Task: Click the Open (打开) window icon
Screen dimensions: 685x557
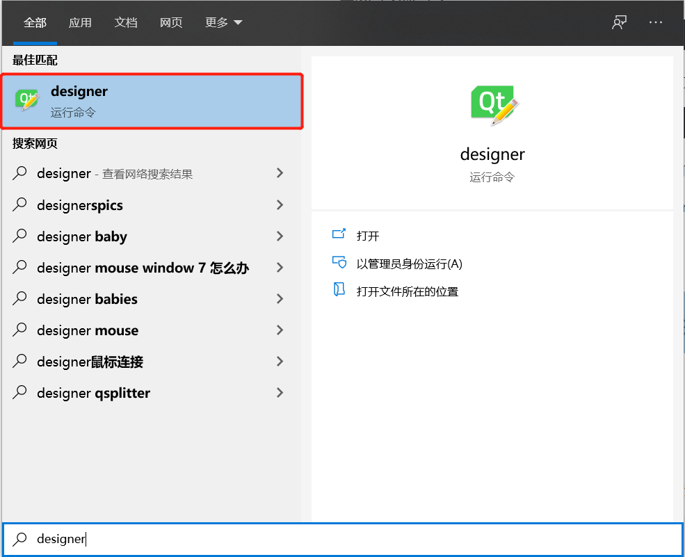Action: click(339, 234)
